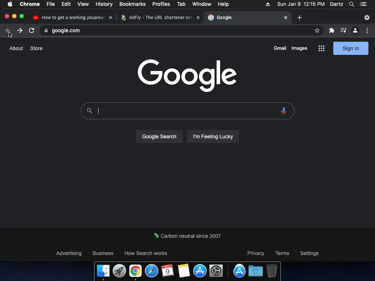Open the Bookmarks menu

point(133,4)
